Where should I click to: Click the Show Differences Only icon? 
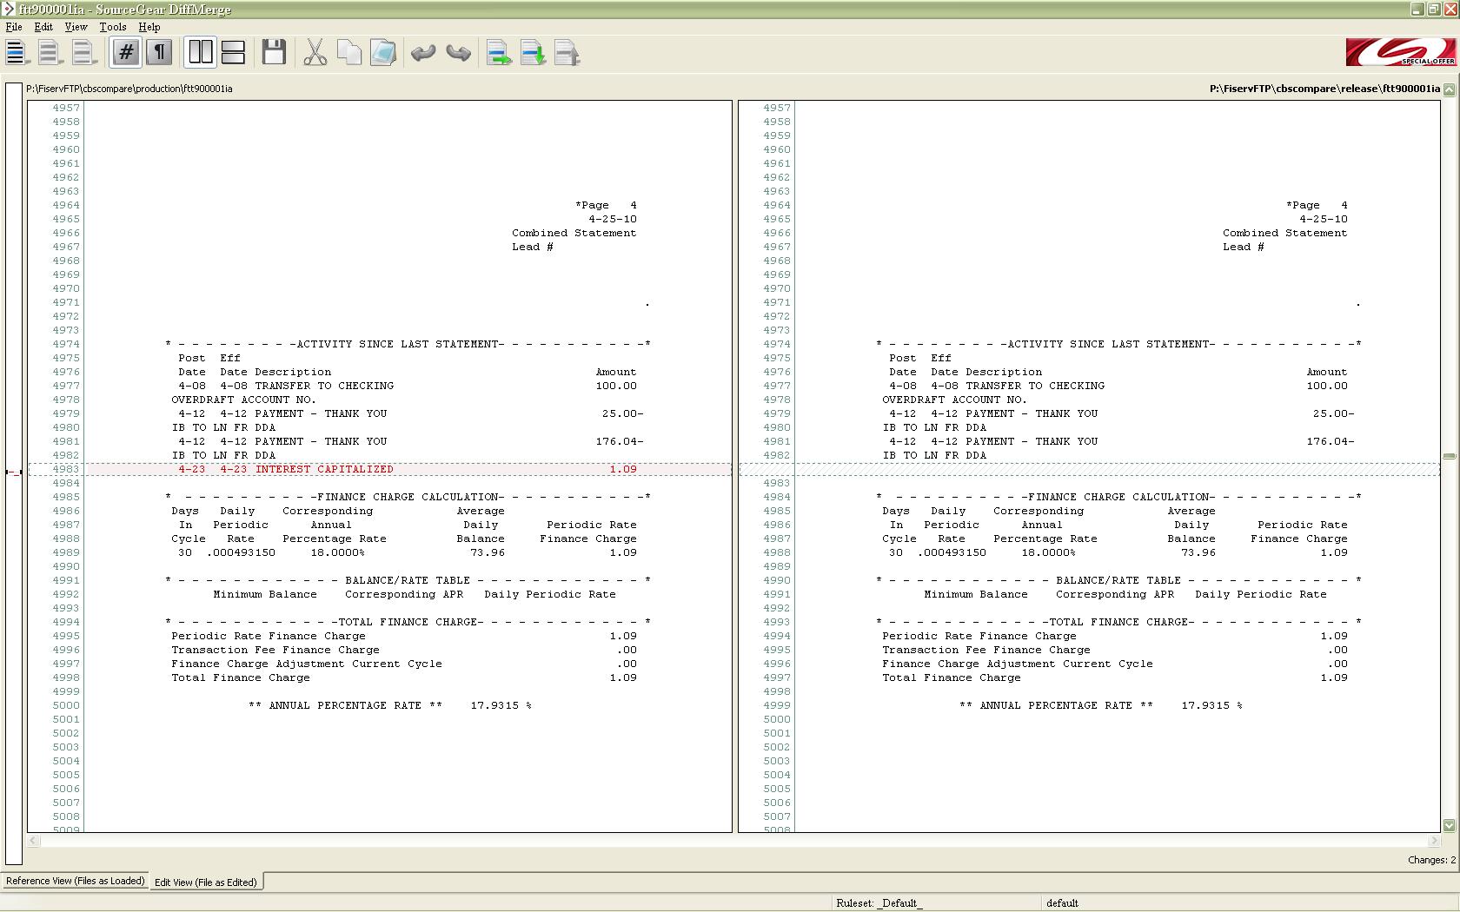coord(49,53)
